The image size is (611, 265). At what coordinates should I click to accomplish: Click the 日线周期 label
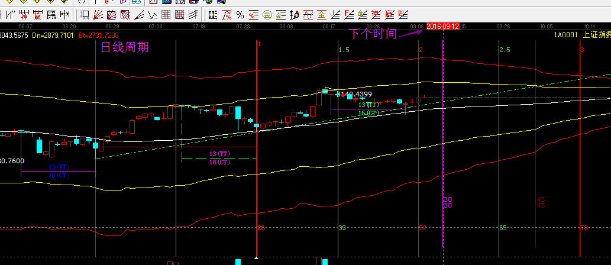pos(125,47)
